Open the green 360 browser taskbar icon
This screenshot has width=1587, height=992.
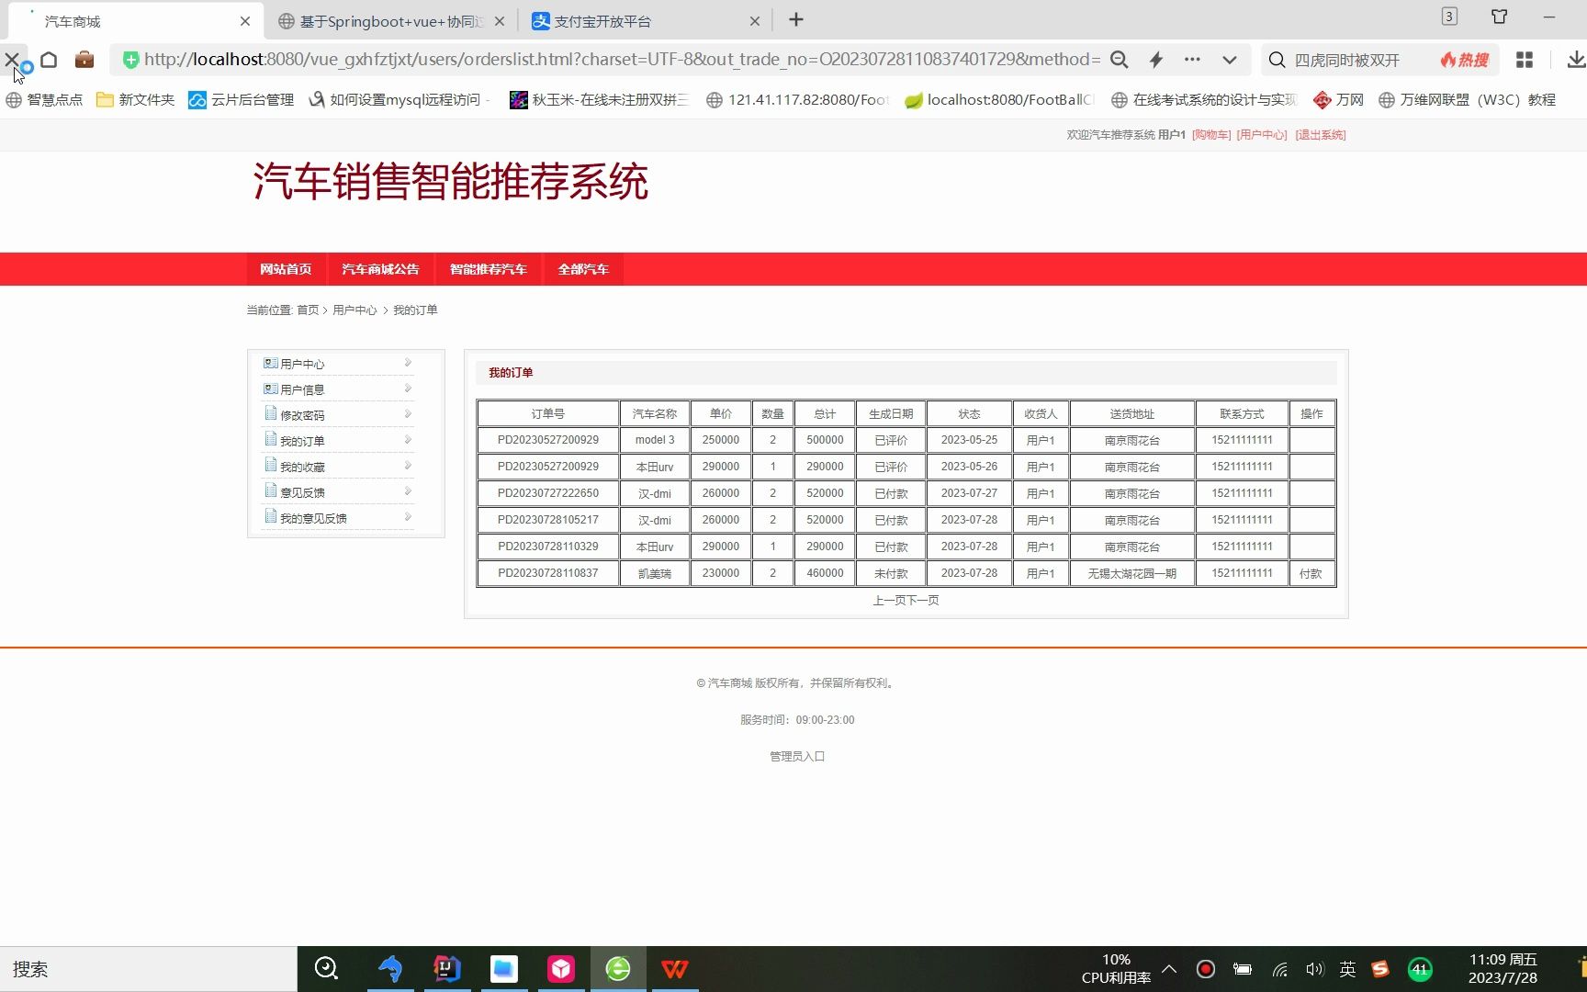[618, 968]
